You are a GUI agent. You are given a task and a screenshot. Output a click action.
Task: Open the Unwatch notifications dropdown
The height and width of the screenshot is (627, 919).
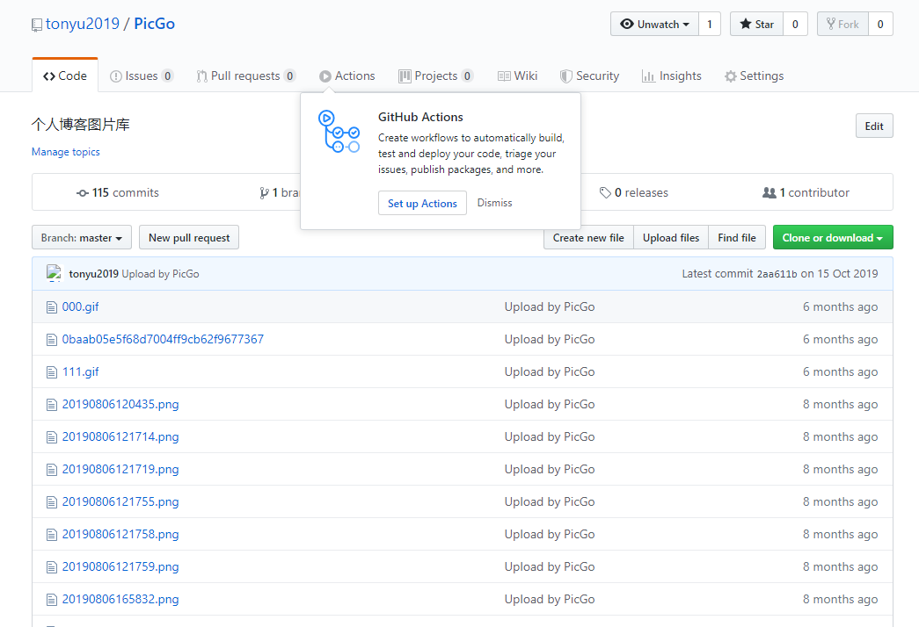655,25
